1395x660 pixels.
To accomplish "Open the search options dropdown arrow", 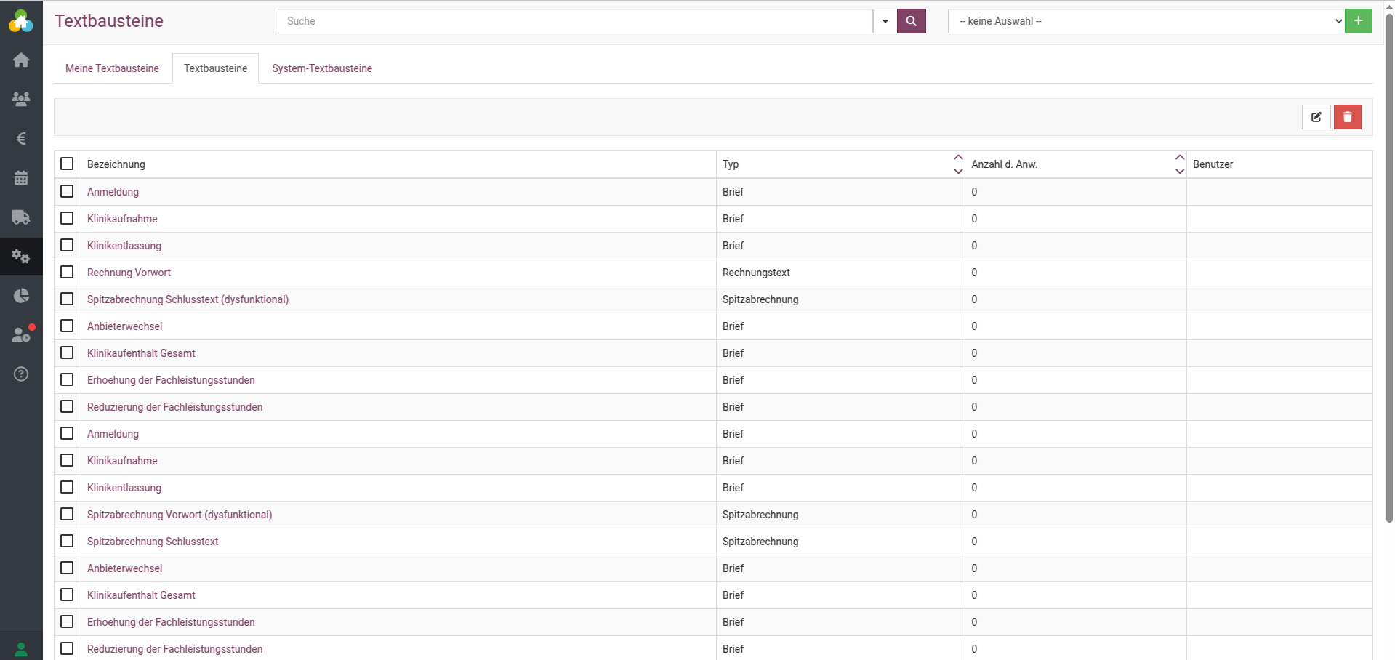I will pos(885,21).
